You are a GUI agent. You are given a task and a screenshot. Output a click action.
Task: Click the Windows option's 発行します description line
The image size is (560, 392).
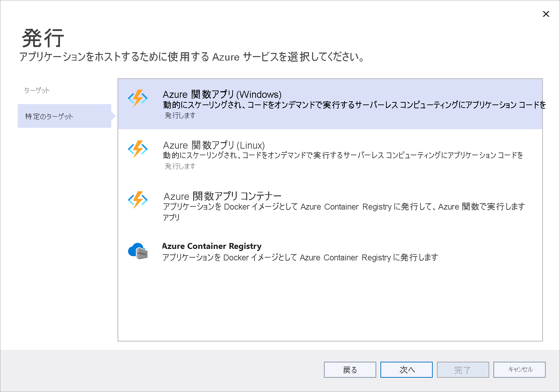point(180,115)
